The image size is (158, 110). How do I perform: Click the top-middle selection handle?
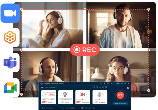[85, 9]
